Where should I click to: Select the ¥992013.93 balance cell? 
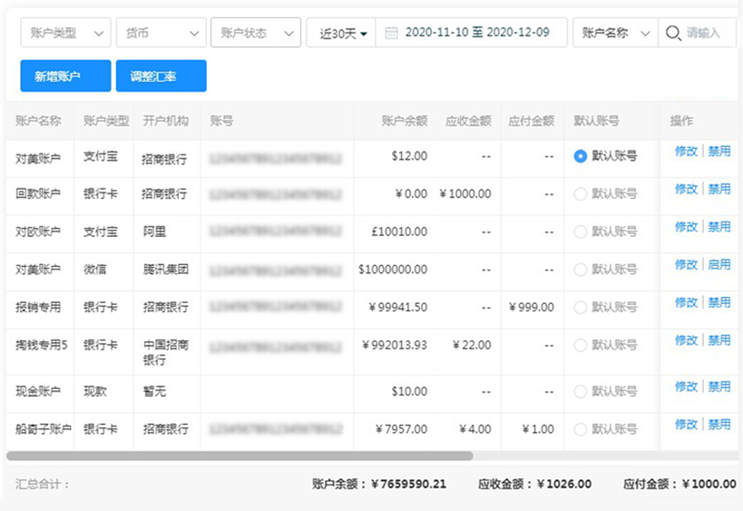[395, 345]
